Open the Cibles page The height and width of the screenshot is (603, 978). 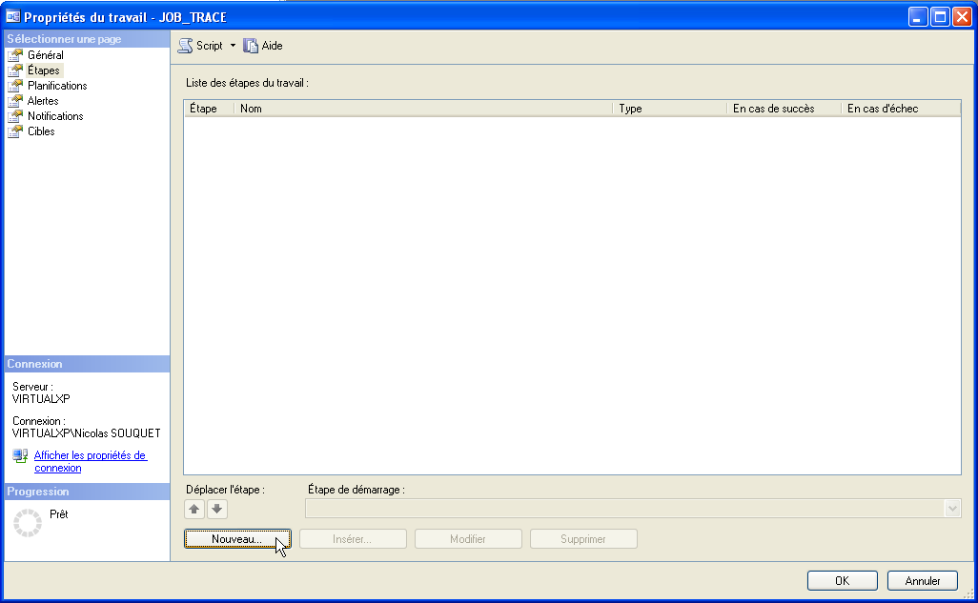coord(41,131)
